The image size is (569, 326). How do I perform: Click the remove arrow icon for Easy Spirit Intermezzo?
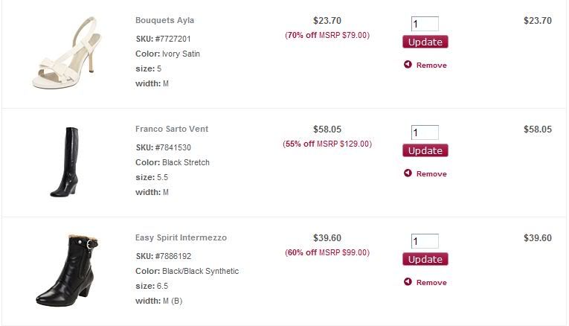click(408, 282)
